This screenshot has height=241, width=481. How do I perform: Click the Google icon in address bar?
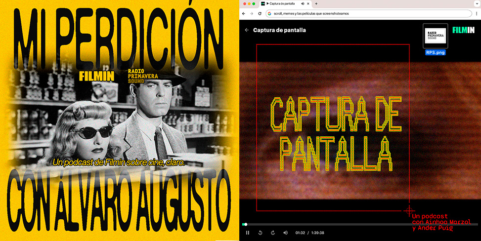pyautogui.click(x=269, y=13)
